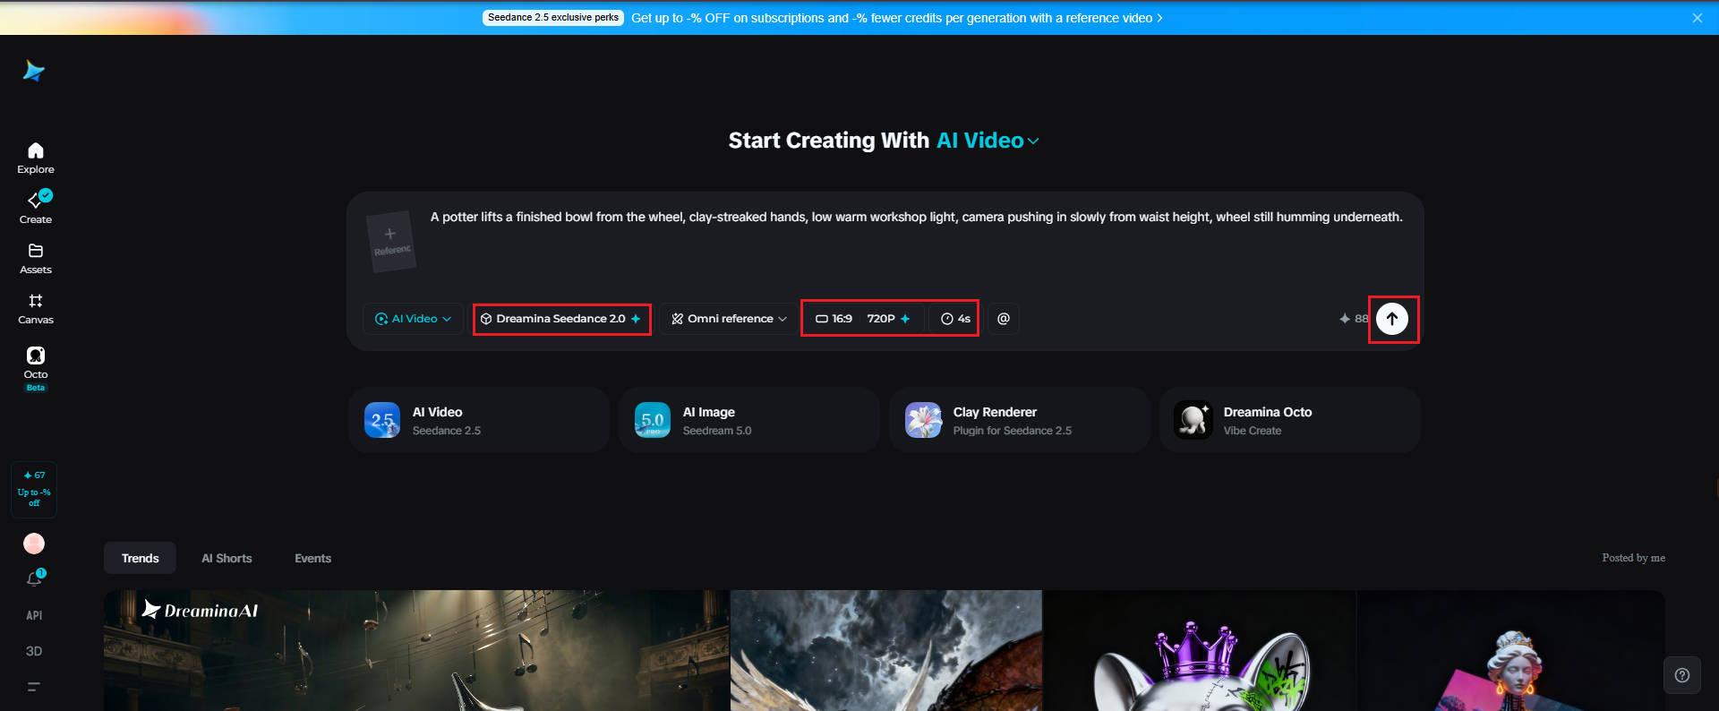The height and width of the screenshot is (711, 1719).
Task: Expand the Omni reference dropdown
Action: pos(729,319)
